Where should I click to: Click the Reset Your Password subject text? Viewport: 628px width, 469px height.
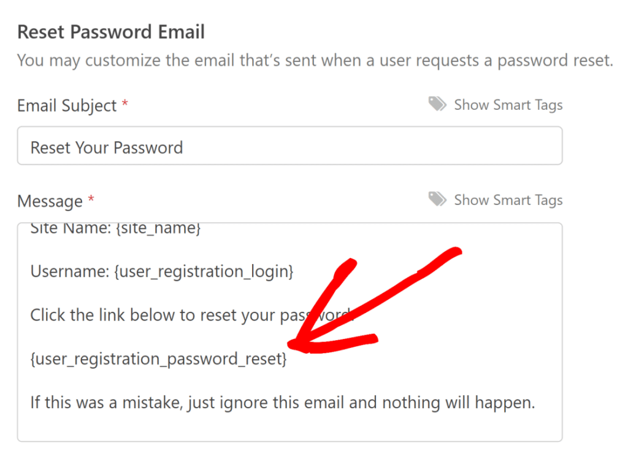(x=106, y=147)
